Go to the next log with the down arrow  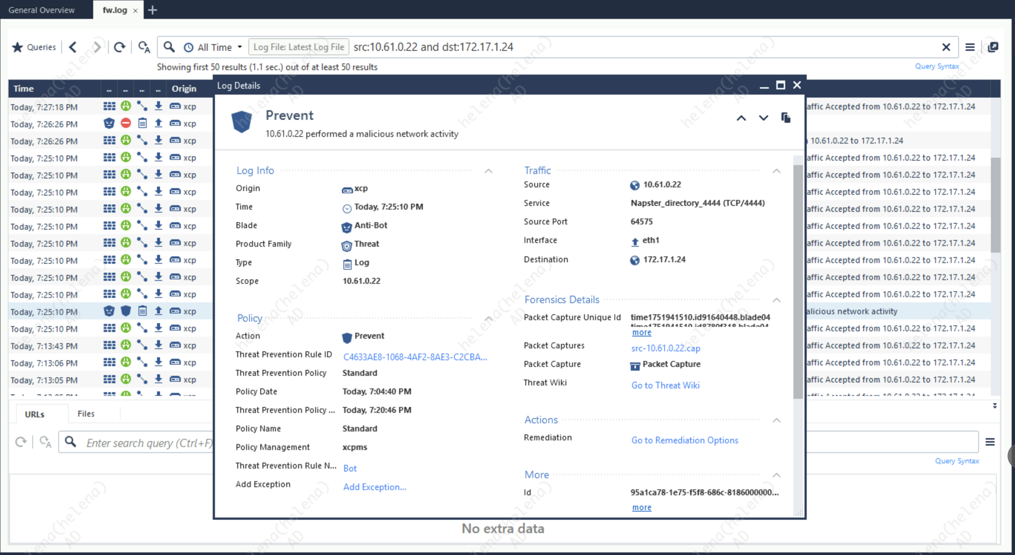coord(763,118)
